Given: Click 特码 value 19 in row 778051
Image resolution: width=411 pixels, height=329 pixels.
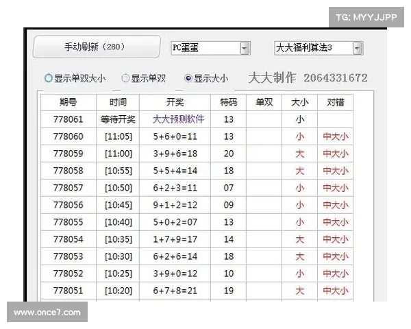Looking at the screenshot, I should [x=229, y=291].
